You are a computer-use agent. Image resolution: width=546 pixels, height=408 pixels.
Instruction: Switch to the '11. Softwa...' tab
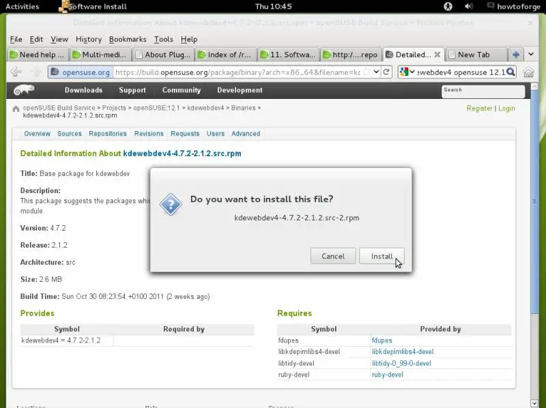pyautogui.click(x=289, y=55)
